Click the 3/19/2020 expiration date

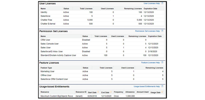point(152,52)
